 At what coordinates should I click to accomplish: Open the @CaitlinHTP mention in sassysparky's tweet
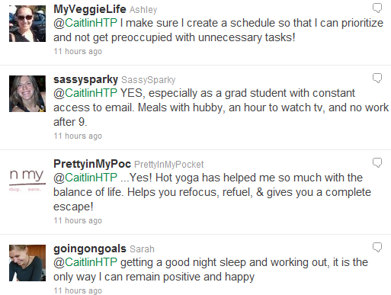tap(85, 93)
